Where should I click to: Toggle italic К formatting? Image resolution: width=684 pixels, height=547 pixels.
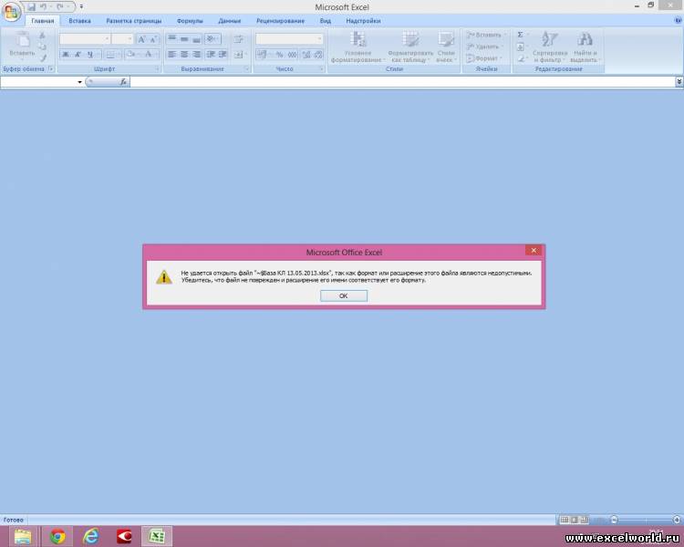(x=78, y=54)
